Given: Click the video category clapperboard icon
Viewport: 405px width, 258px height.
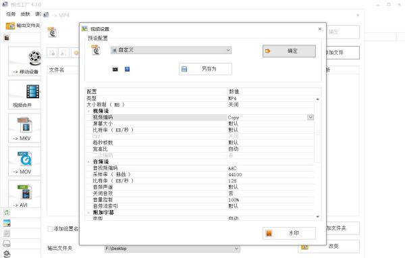Looking at the screenshot, I should point(7,38).
